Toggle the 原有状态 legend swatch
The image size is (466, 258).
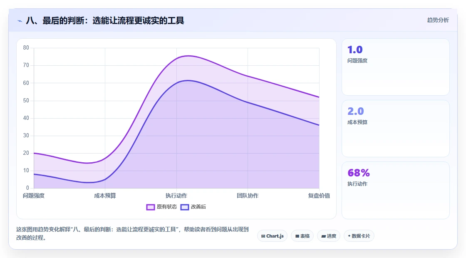tap(150, 207)
